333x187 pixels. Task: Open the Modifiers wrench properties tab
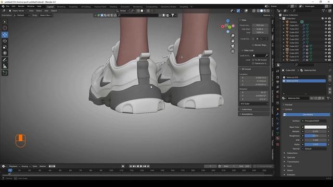277,114
